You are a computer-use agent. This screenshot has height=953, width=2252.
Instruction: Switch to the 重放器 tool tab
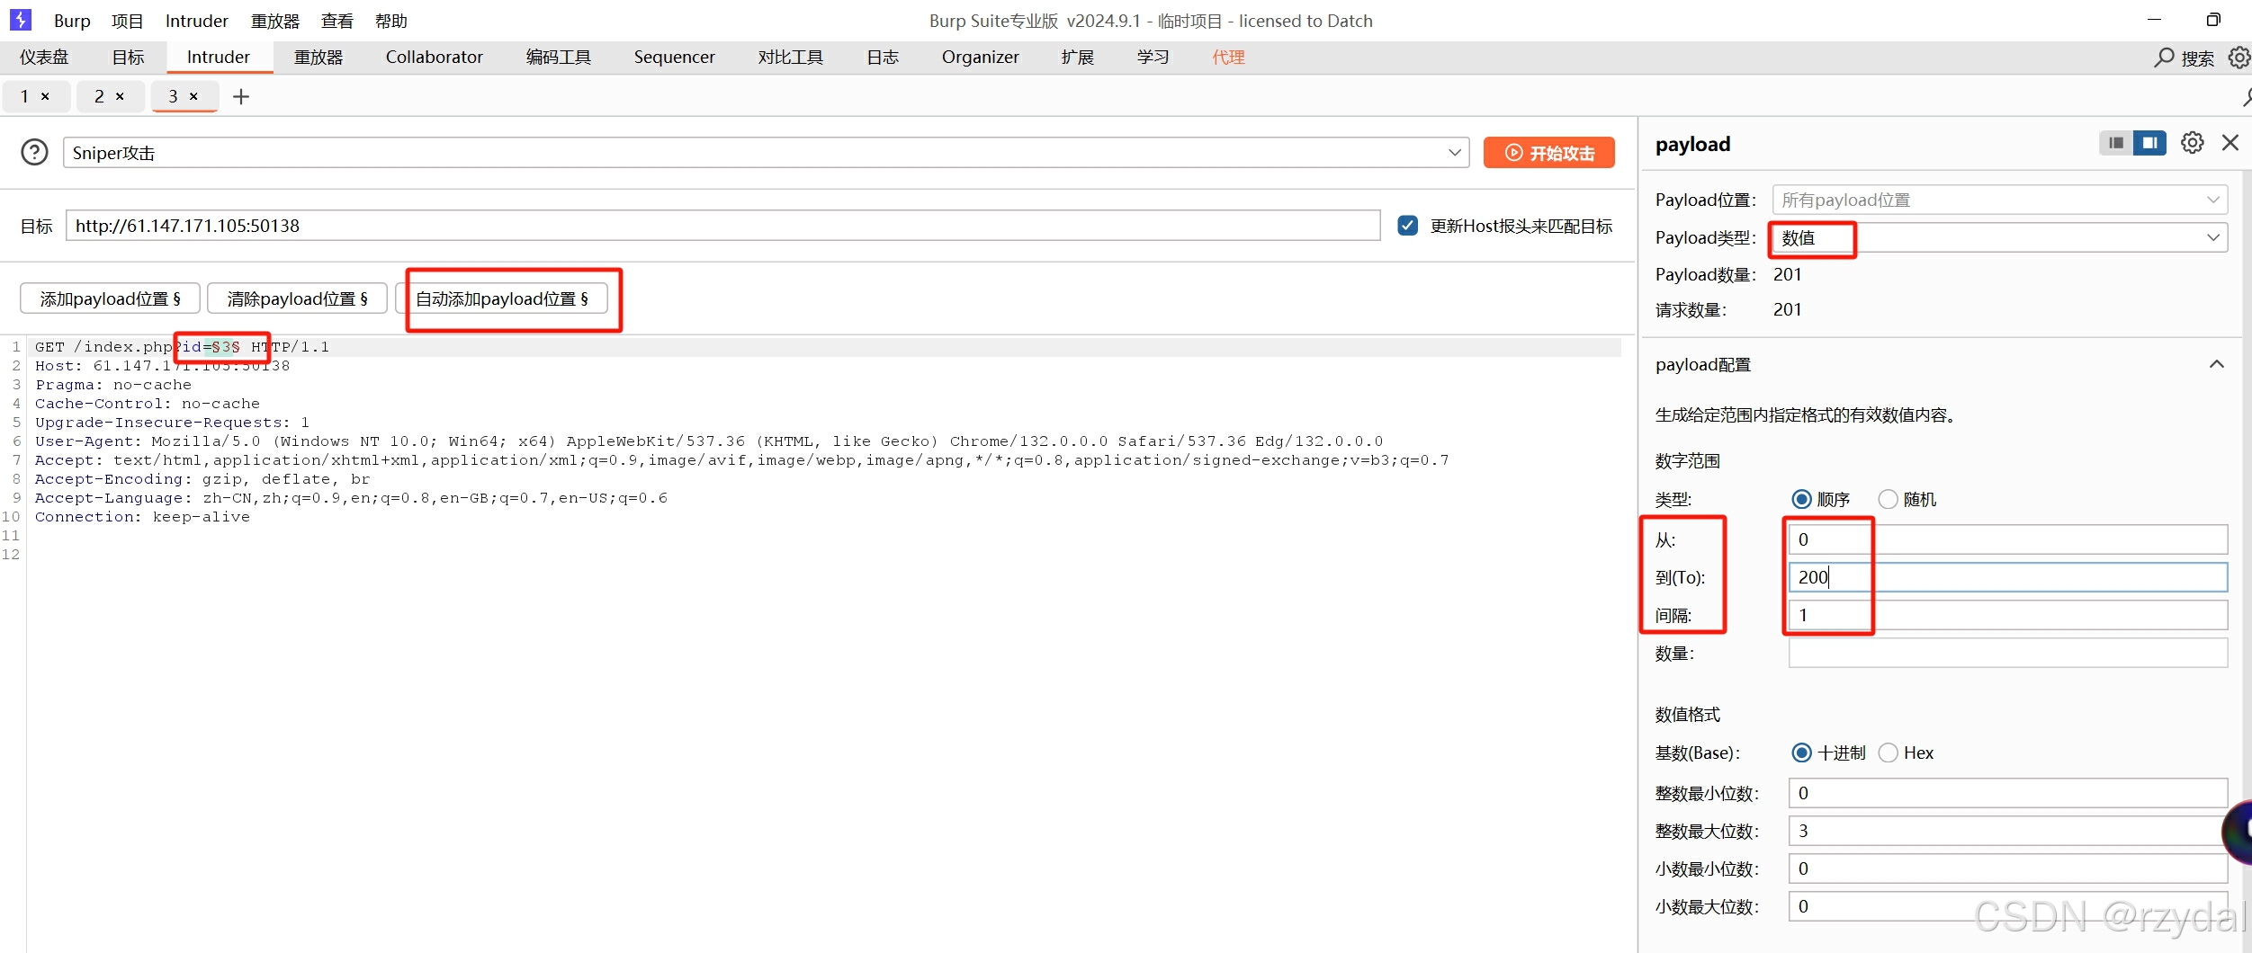(319, 57)
